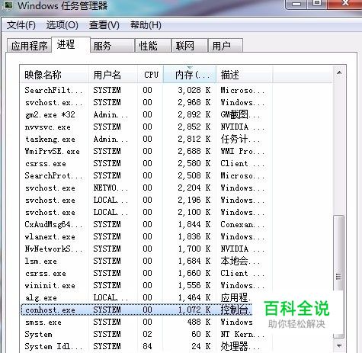Select the highlighted conhost.exe process
362x353 pixels.
pyautogui.click(x=137, y=310)
